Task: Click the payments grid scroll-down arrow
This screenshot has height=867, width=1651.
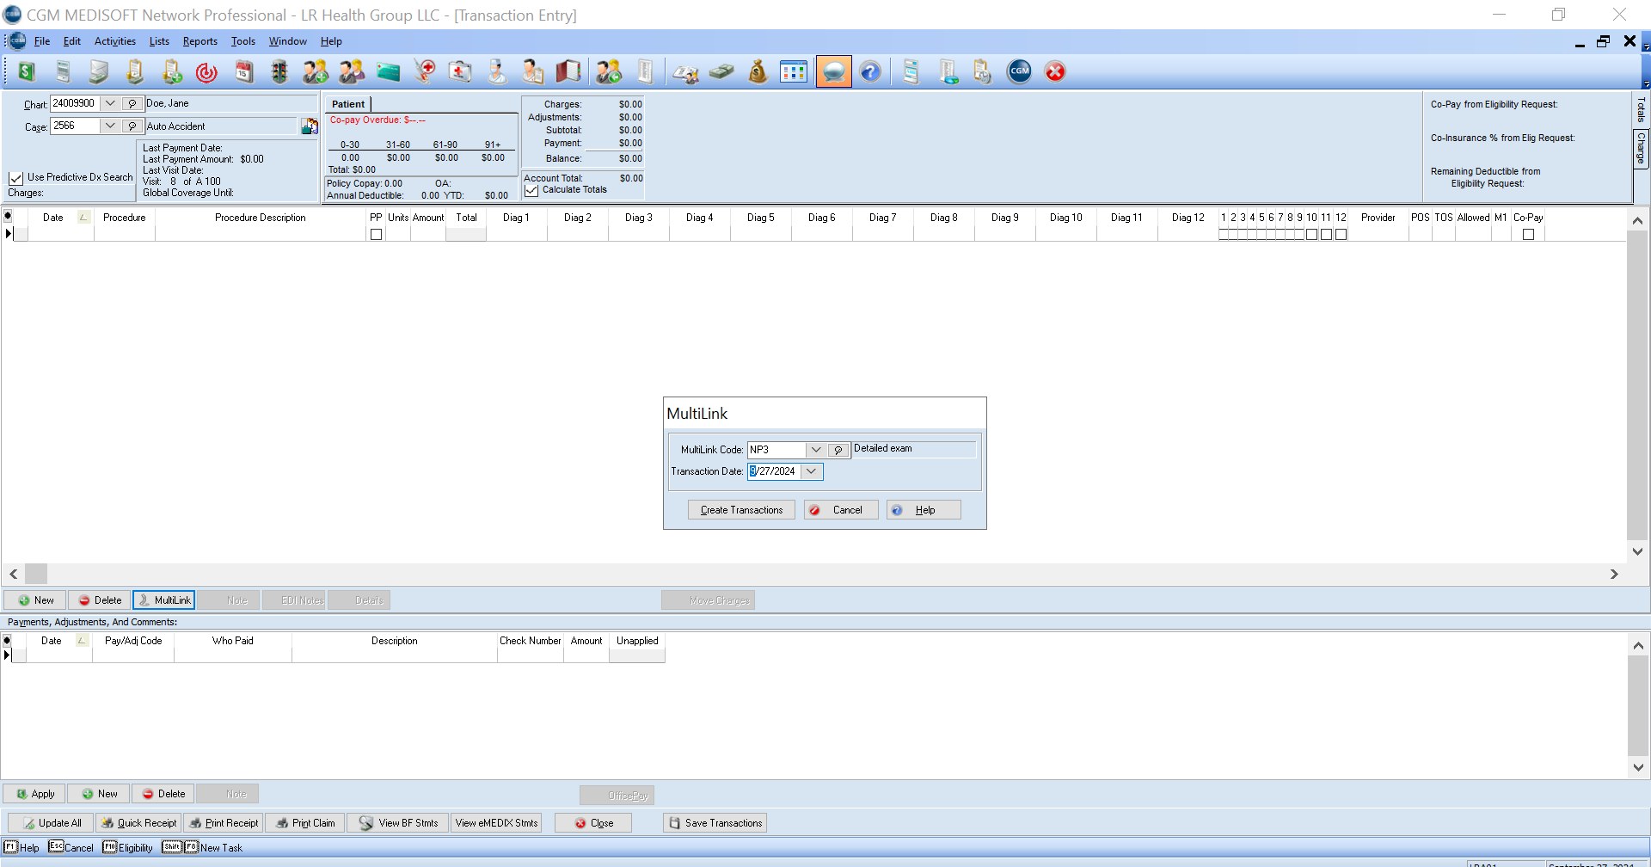Action: [1638, 767]
